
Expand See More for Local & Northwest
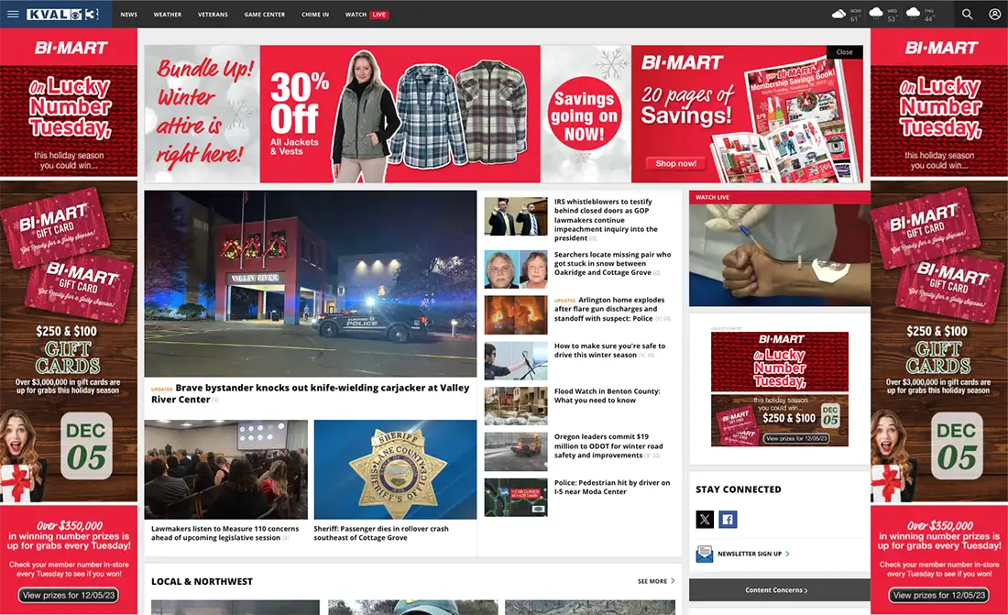click(656, 581)
